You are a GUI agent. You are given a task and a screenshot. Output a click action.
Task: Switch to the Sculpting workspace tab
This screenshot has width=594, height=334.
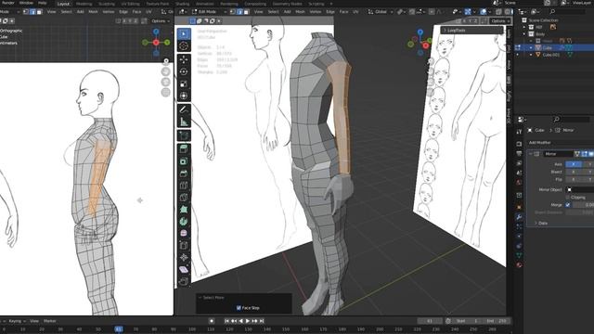(x=107, y=4)
